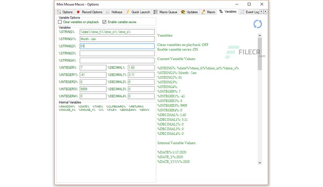
Task: Open the Macro tab
Action: coord(208,12)
